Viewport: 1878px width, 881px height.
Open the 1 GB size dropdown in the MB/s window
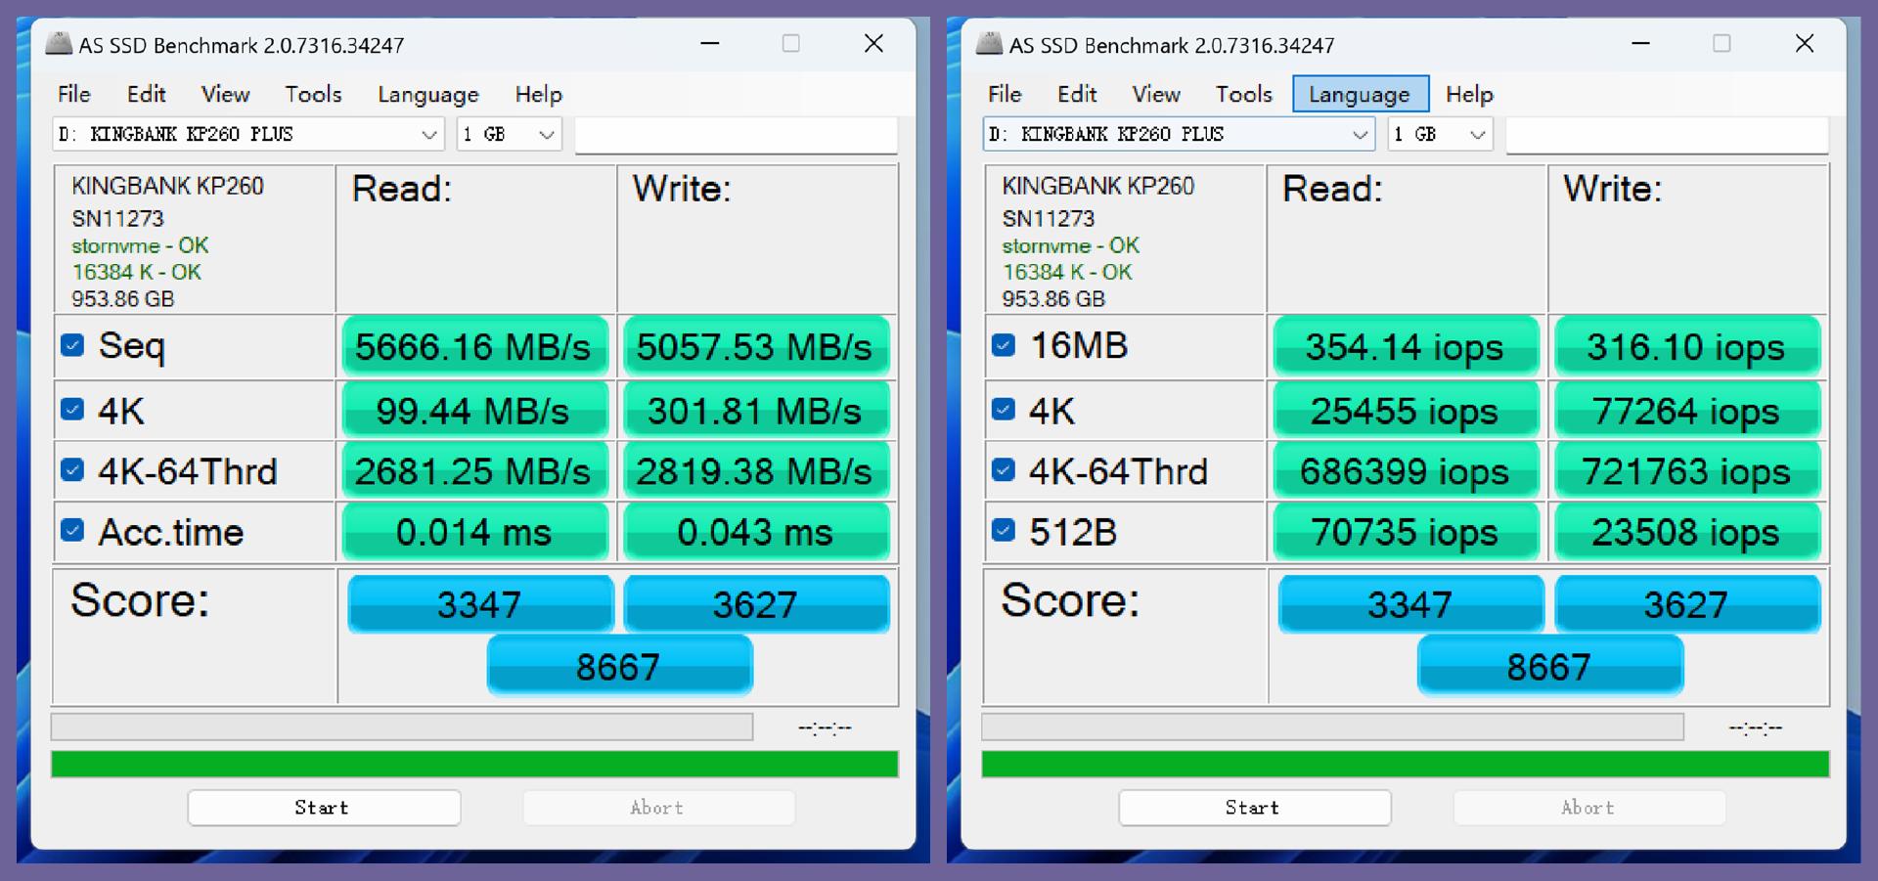510,134
